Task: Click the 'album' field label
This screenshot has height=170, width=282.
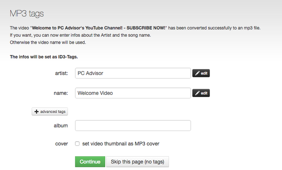Action: click(61, 126)
